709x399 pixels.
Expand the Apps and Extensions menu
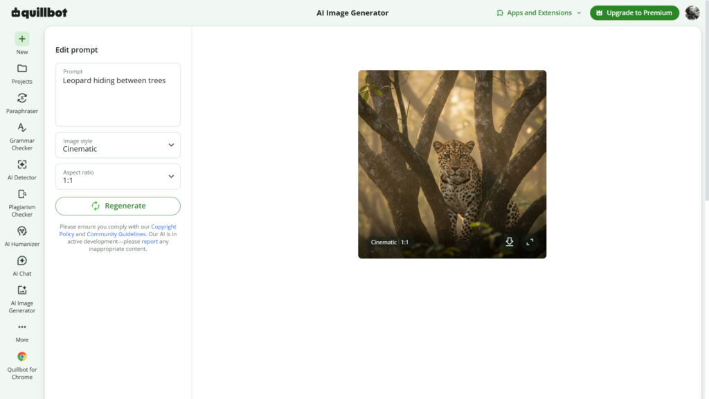tap(539, 12)
